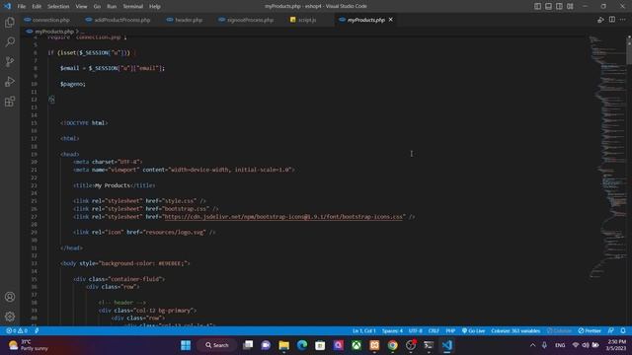Change the CRLF end of line sequence

[434, 331]
